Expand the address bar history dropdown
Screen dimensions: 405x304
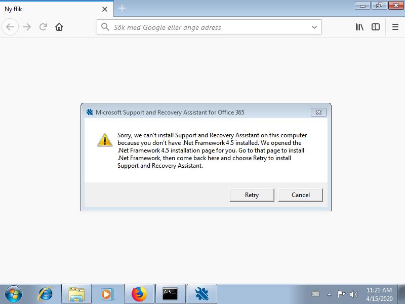click(x=314, y=27)
